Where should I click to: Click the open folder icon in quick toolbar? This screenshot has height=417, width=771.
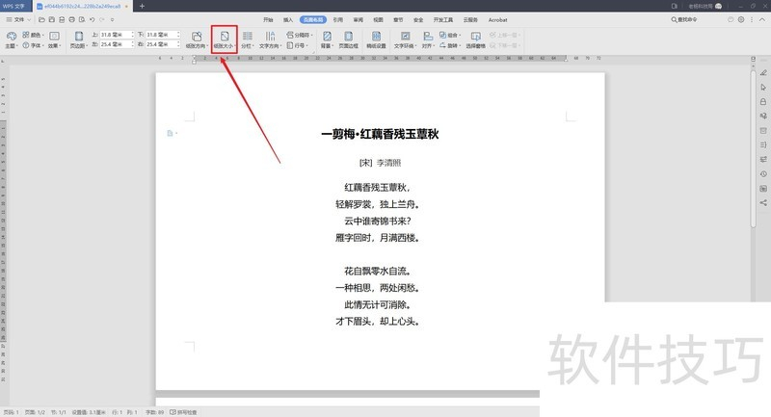click(41, 19)
